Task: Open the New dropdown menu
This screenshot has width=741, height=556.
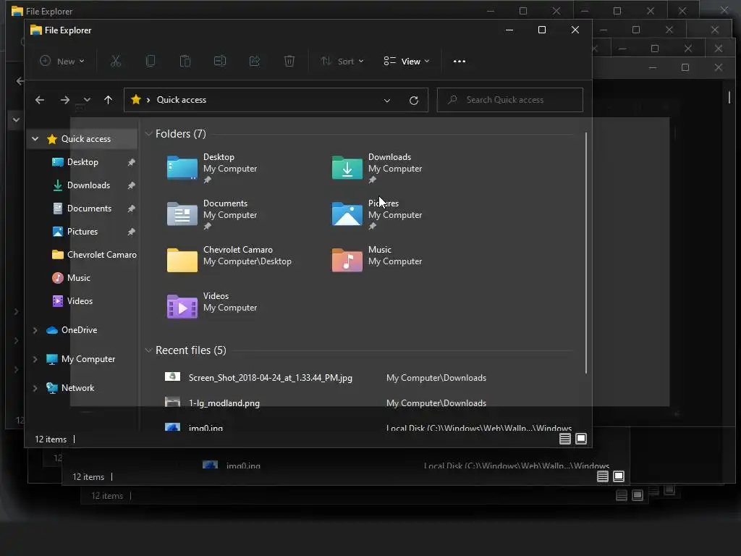Action: point(62,61)
